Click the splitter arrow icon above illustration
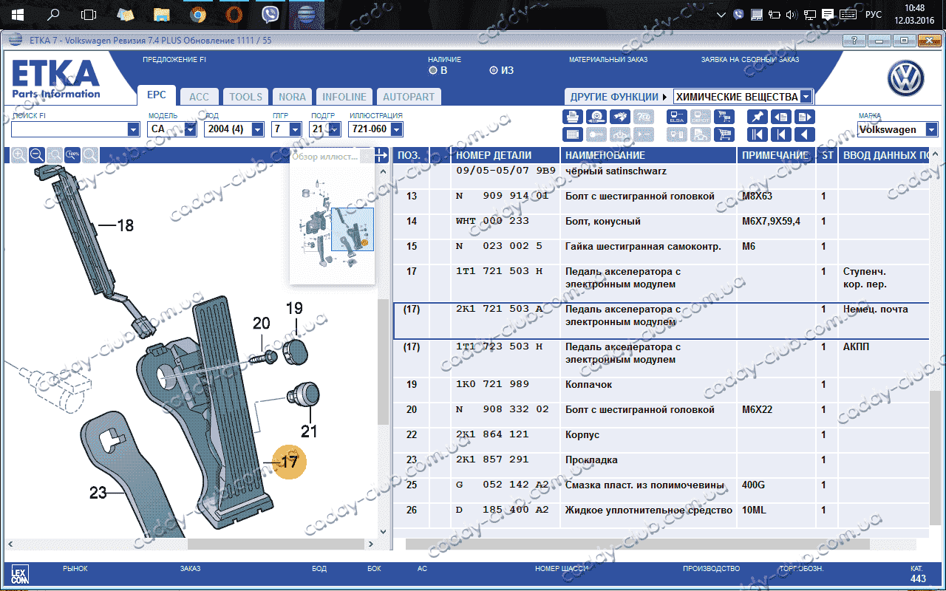The height and width of the screenshot is (591, 946). (x=381, y=155)
